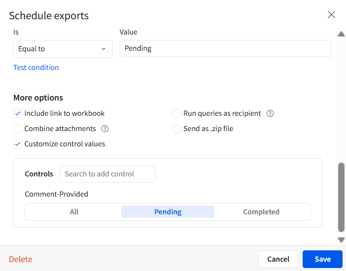Click help icon beside Combine attachments
The width and height of the screenshot is (346, 271).
click(105, 129)
